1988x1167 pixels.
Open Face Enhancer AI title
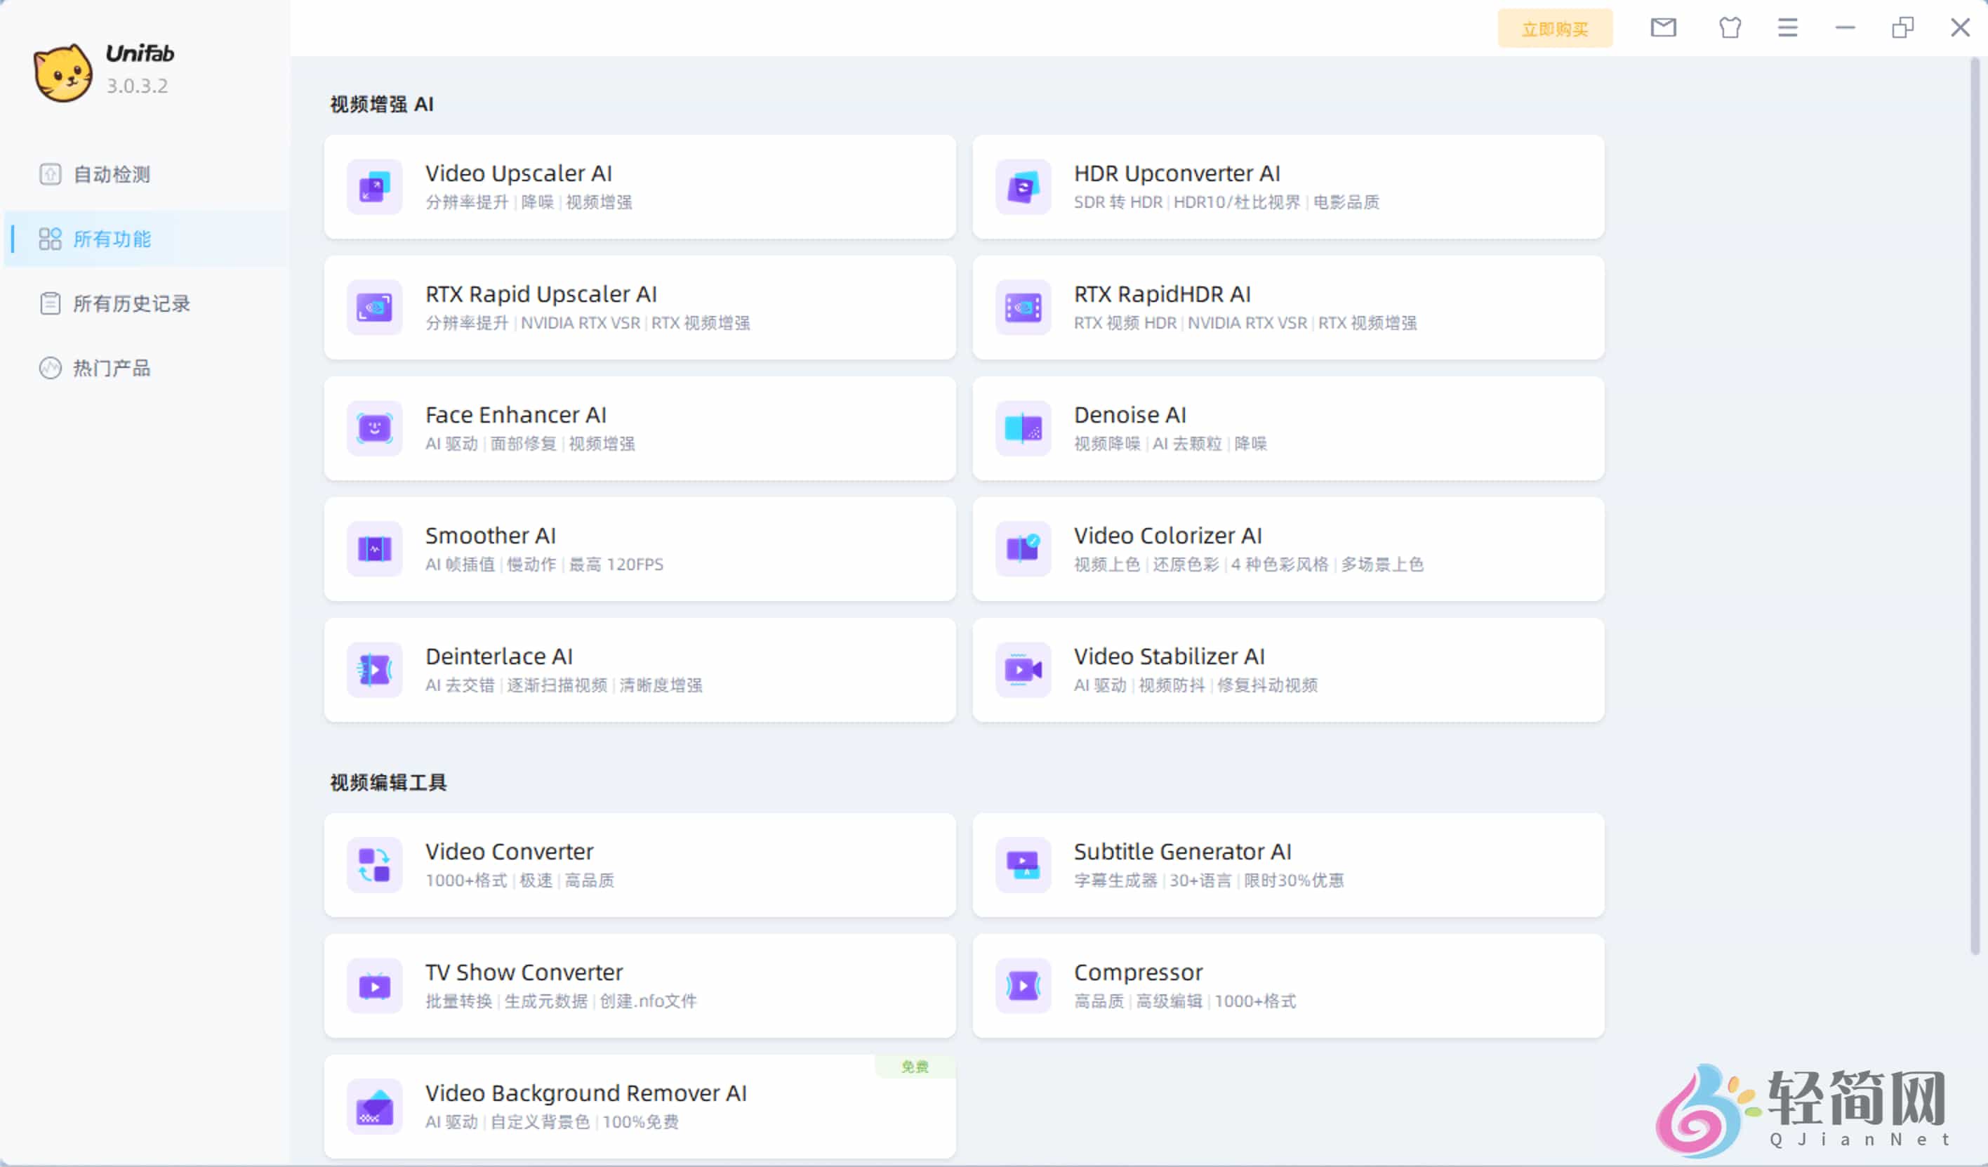tap(516, 414)
